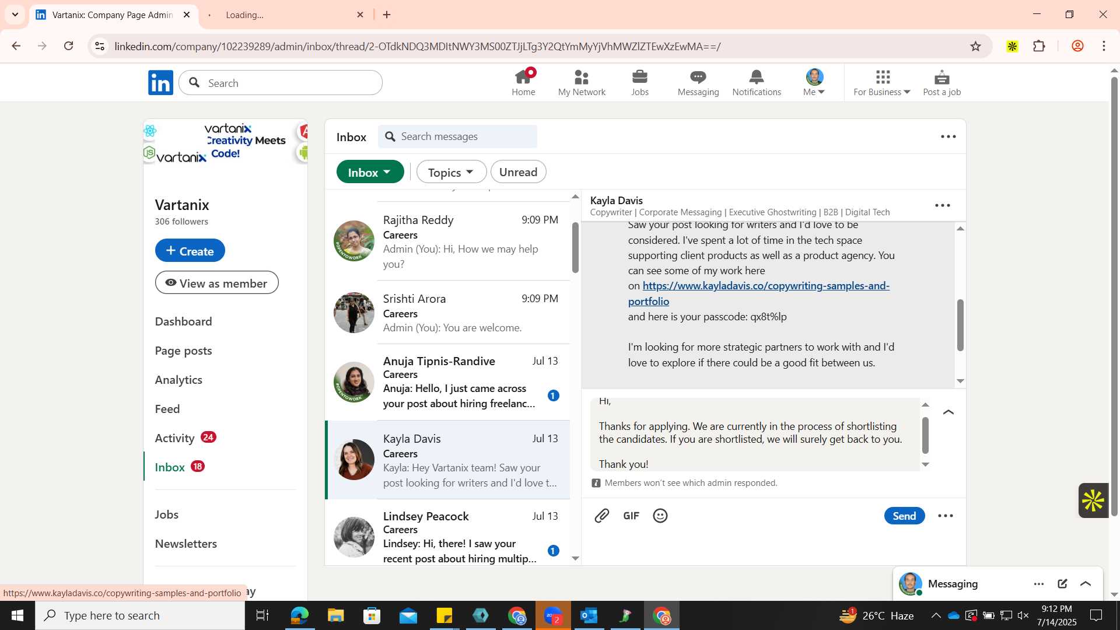
Task: Reload the page
Action: coord(69,46)
